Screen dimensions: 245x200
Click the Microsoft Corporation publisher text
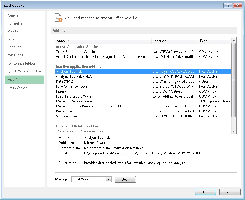[101, 143]
